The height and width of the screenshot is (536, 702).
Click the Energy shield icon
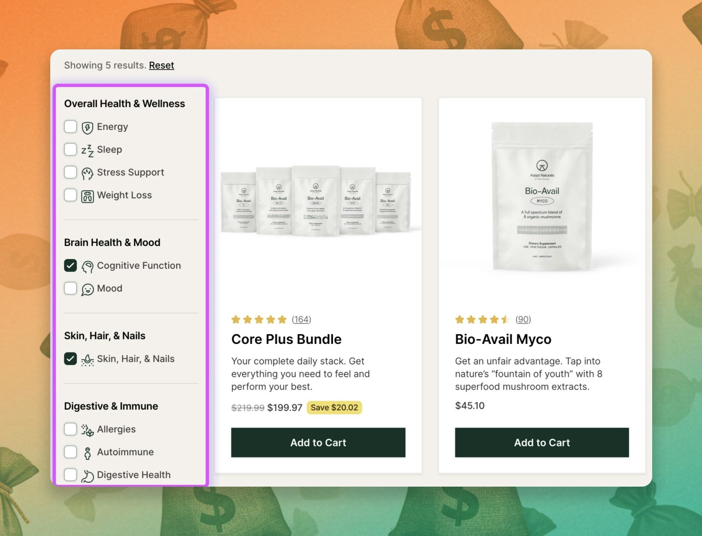click(87, 127)
